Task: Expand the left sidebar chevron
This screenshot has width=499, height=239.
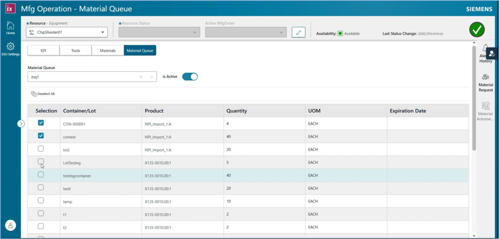Action: point(21,123)
